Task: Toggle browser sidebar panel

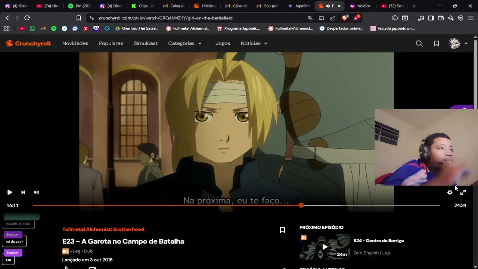Action: coord(431,18)
